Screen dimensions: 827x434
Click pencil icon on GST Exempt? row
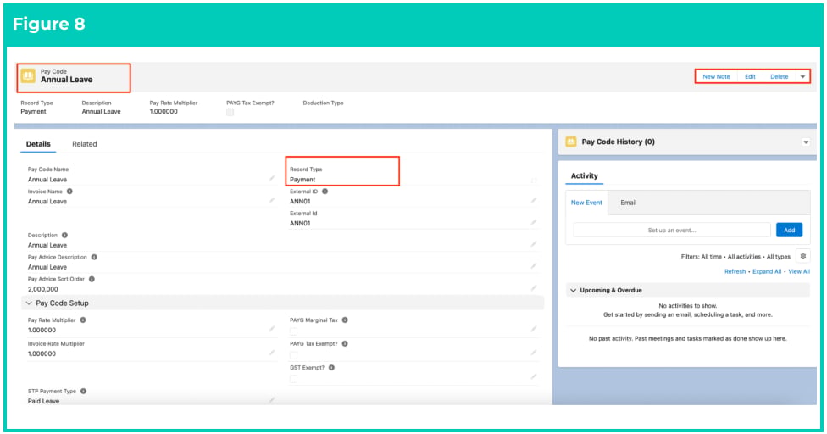coord(534,376)
